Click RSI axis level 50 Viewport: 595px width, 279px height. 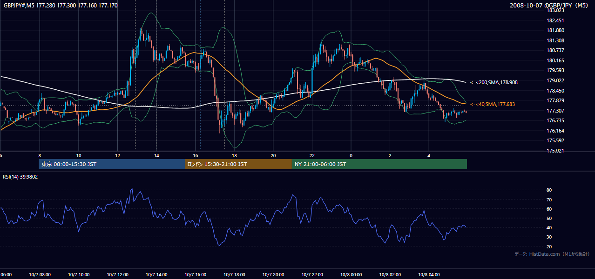[x=549, y=218]
